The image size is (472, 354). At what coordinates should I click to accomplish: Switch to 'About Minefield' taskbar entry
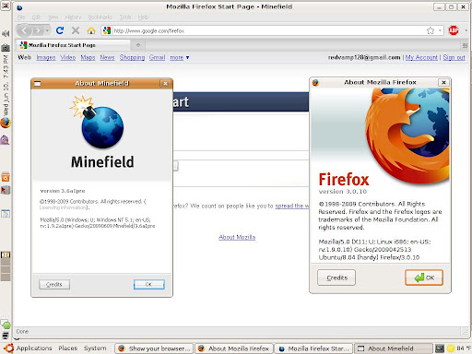coord(394,348)
